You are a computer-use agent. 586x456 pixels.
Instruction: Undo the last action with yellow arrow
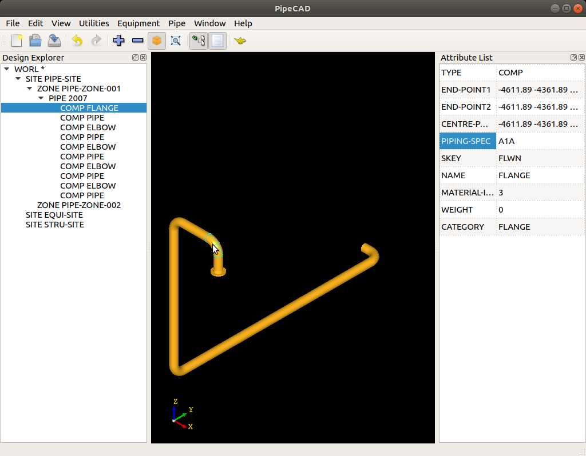(77, 41)
